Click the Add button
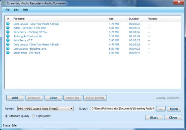Screen dimensions: 186x130 (x=15, y=98)
